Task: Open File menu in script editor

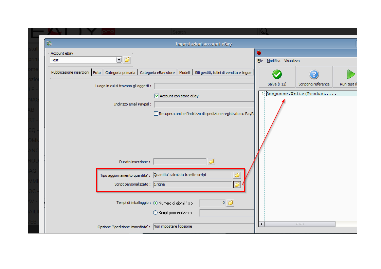Action: pyautogui.click(x=260, y=61)
